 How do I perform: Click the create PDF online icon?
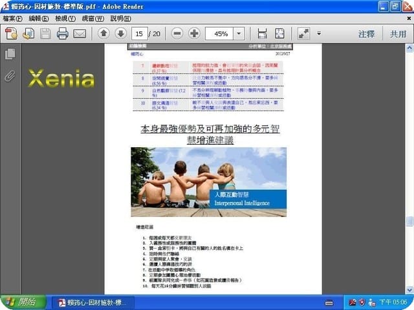tap(11, 34)
